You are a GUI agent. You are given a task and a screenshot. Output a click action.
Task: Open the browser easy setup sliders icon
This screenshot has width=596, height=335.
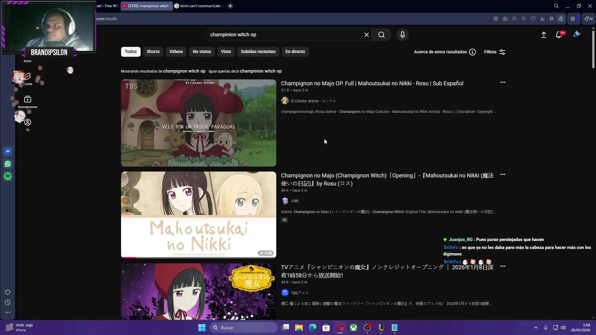[552, 19]
